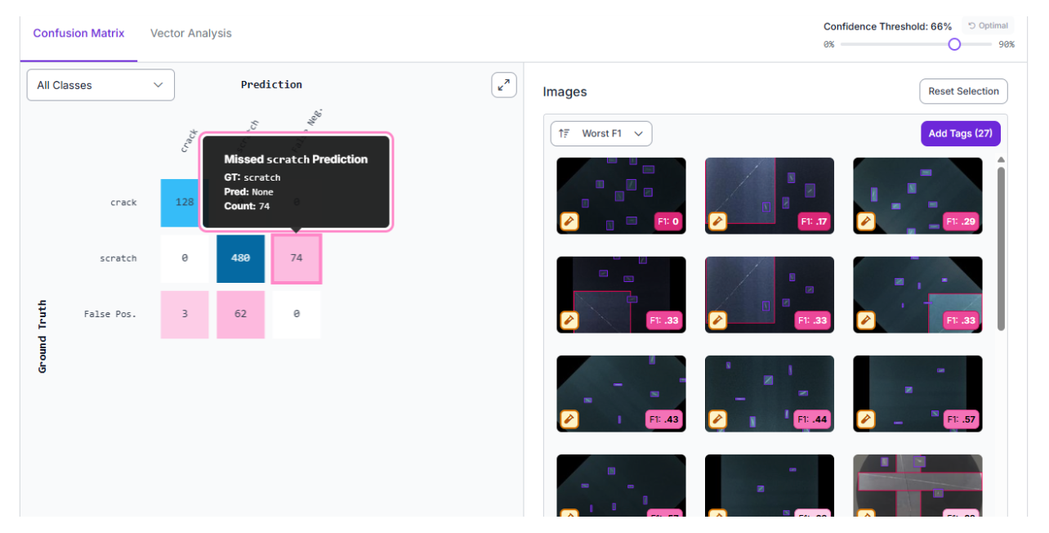Click edit icon on F1: .17 thumbnail

(x=717, y=222)
